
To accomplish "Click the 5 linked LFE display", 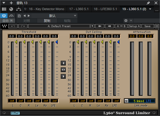I will point(142,101).
